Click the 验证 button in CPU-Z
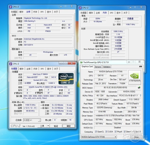150x145 pixels. click(x=56, y=126)
